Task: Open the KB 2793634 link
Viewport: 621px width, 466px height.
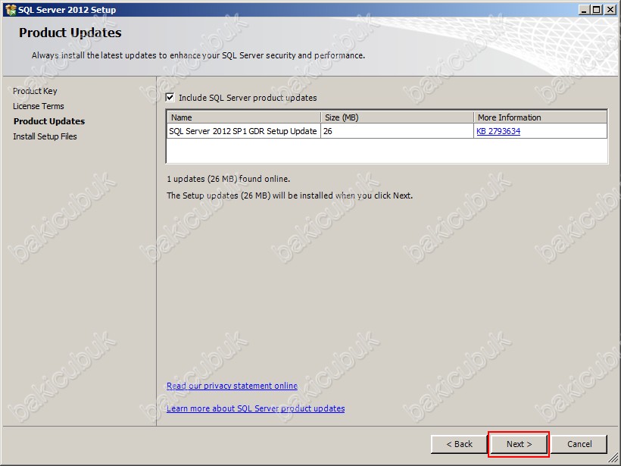Action: point(498,131)
